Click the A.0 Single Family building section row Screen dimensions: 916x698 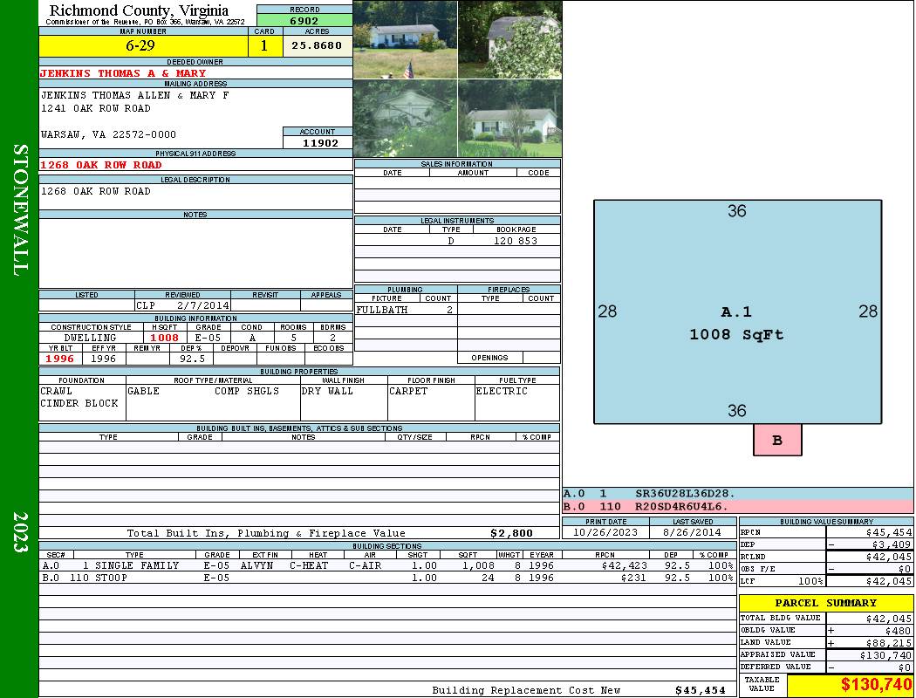[386, 565]
